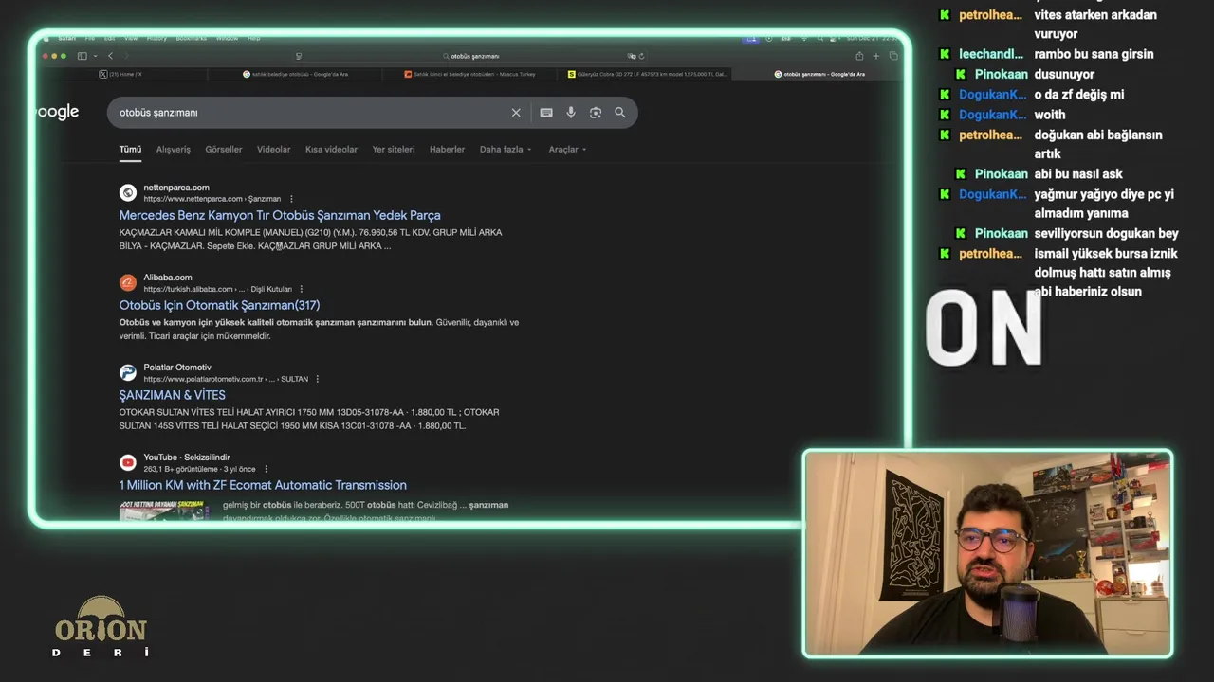Click the nettenparca.com URL breadcrumb
Viewport: 1214px width, 682px height.
212,199
